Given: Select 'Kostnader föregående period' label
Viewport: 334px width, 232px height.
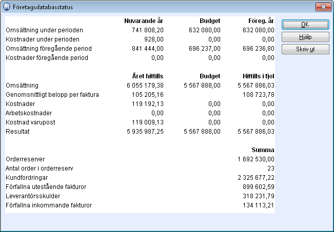Looking at the screenshot, I should point(47,58).
